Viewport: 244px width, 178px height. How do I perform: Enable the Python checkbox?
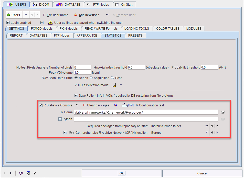pos(60,119)
